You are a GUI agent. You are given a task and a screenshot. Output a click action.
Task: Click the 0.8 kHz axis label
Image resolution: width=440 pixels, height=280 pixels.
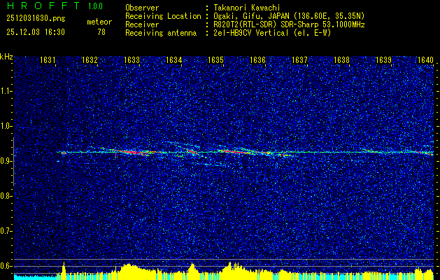tap(6, 196)
